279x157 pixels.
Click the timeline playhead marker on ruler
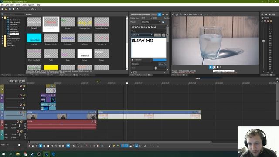coord(127,83)
